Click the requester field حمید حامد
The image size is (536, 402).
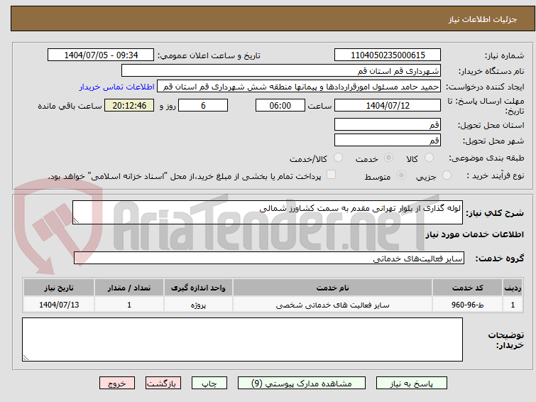pyautogui.click(x=299, y=87)
